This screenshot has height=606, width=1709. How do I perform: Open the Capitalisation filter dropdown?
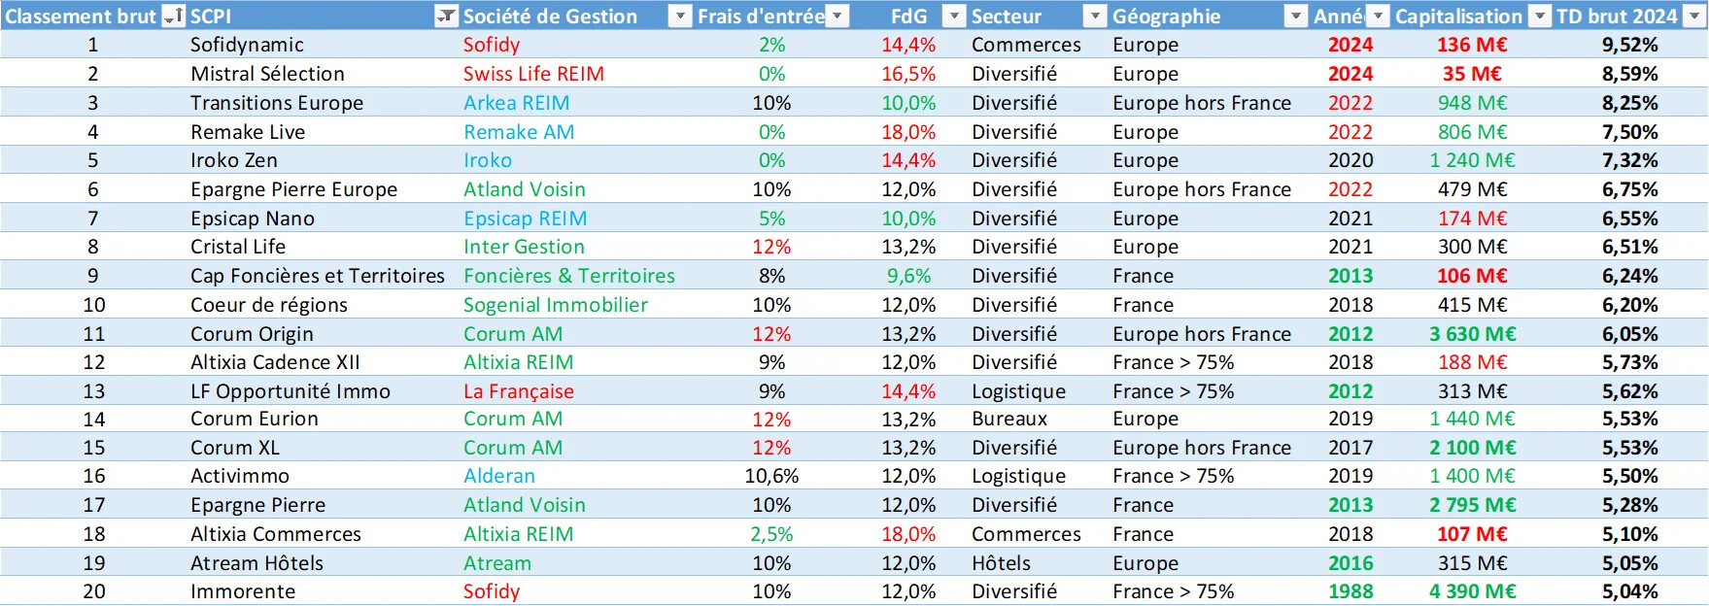(1539, 17)
